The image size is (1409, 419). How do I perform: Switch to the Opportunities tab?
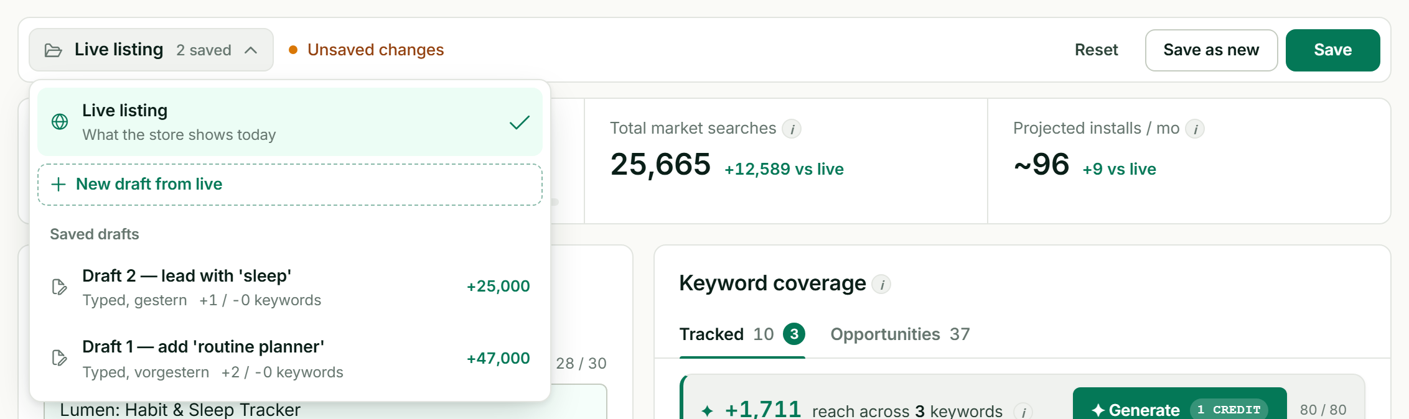coord(900,334)
